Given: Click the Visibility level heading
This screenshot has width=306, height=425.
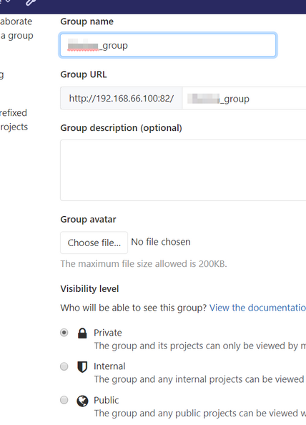Looking at the screenshot, I should (89, 288).
